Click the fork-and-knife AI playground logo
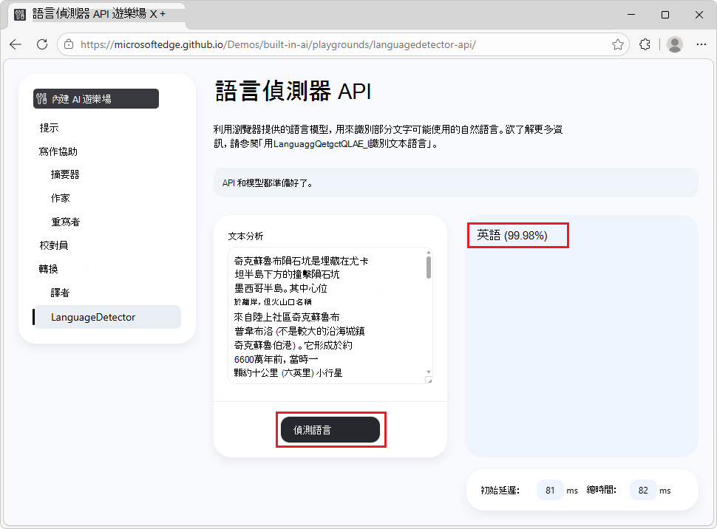717x529 pixels. pyautogui.click(x=41, y=98)
